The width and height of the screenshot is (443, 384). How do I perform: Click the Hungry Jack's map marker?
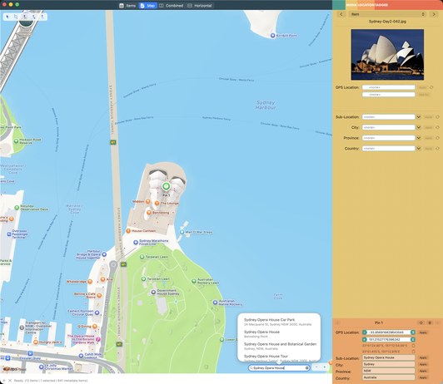click(x=36, y=342)
